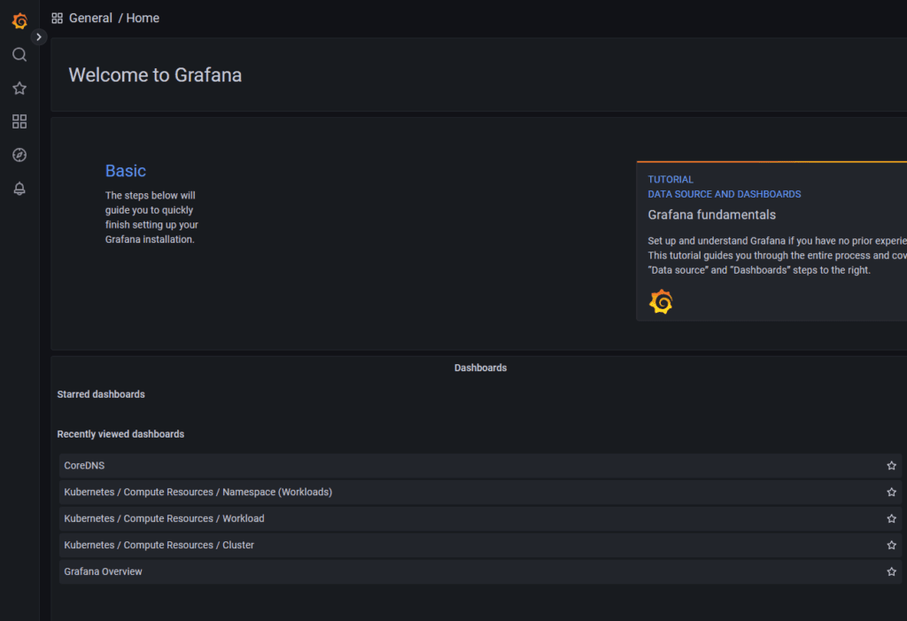Click the Recently viewed dashboards heading
This screenshot has width=907, height=621.
click(x=120, y=434)
